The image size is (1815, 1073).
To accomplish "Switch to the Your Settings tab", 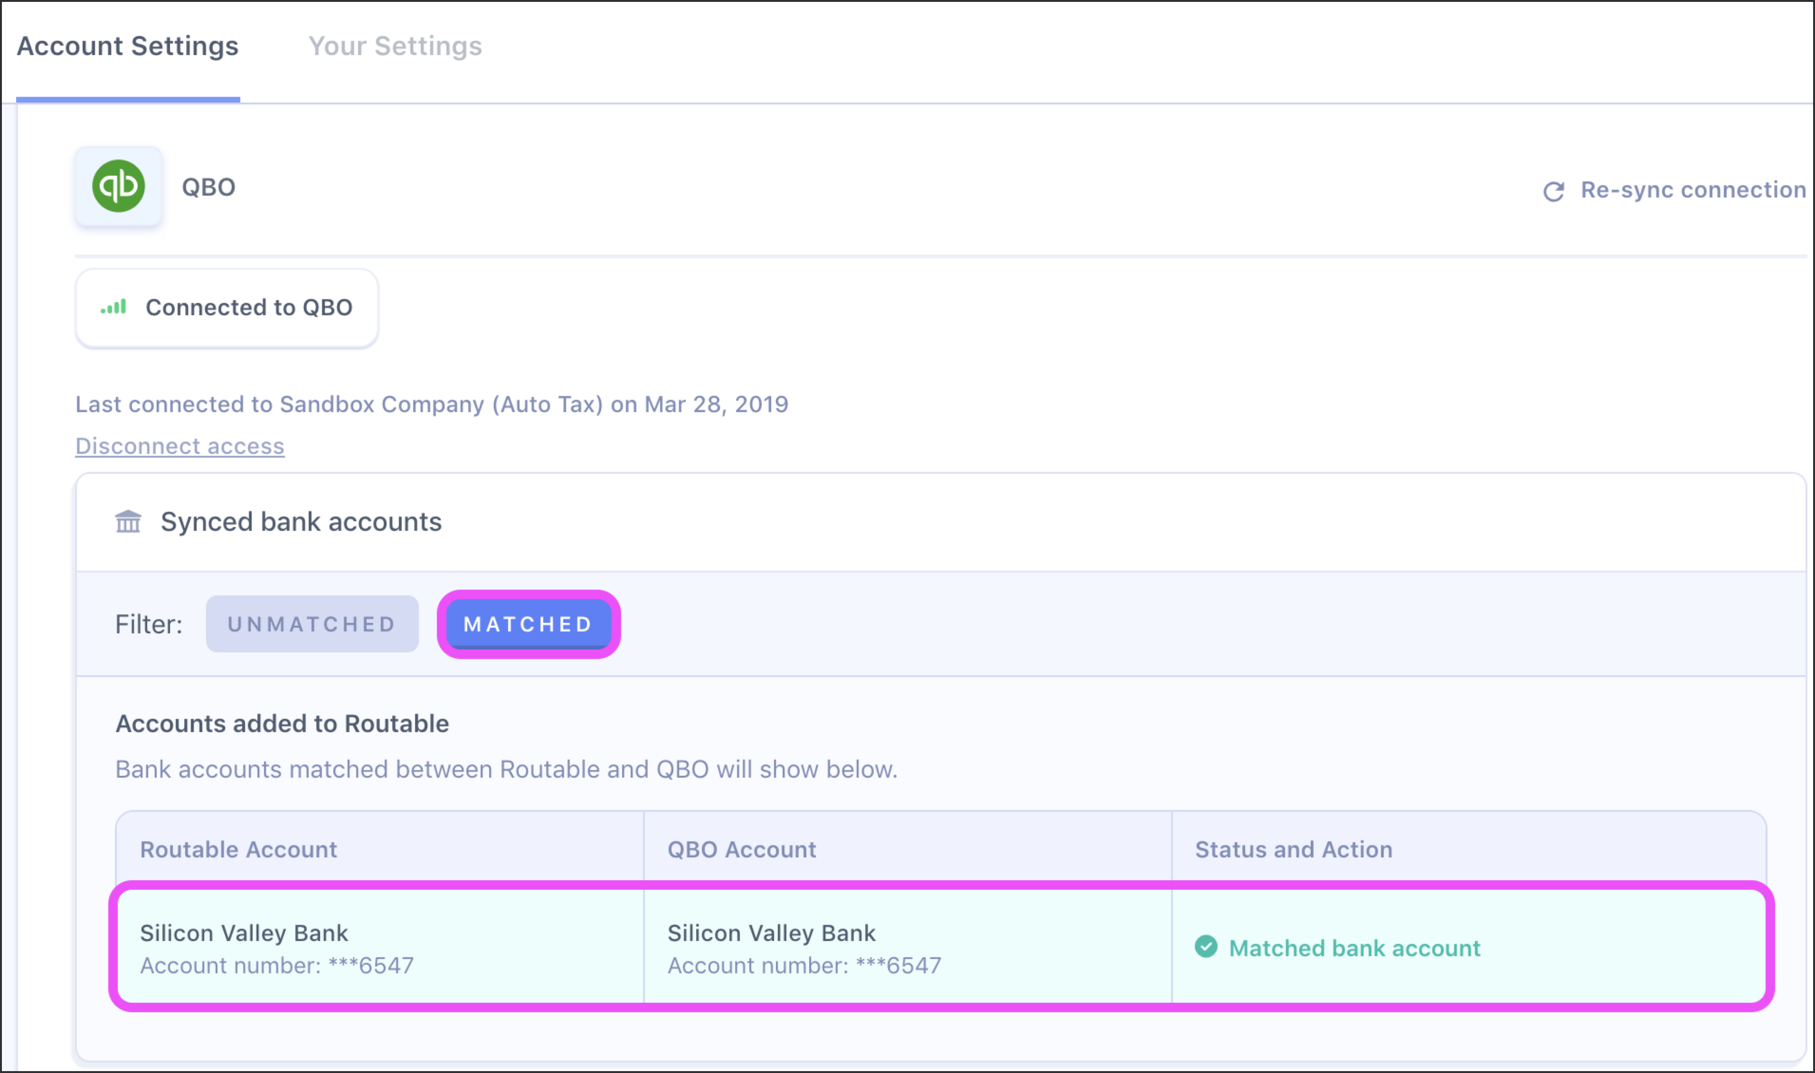I will click(395, 46).
